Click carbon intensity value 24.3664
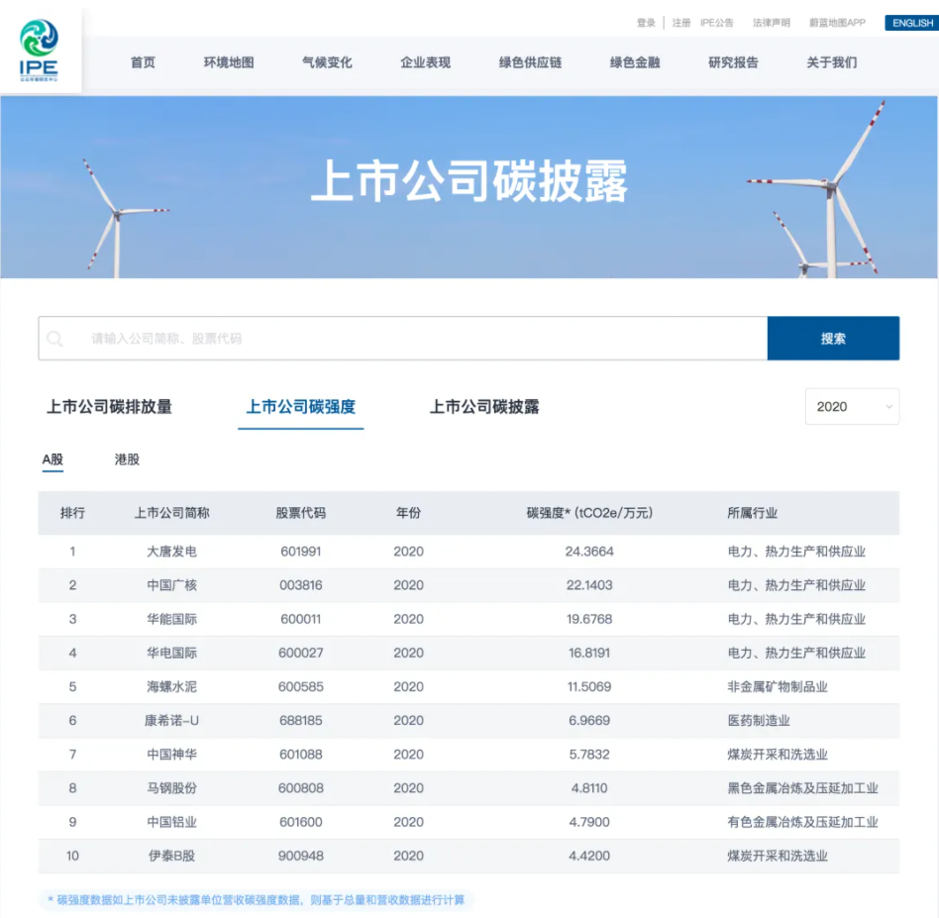 (589, 552)
